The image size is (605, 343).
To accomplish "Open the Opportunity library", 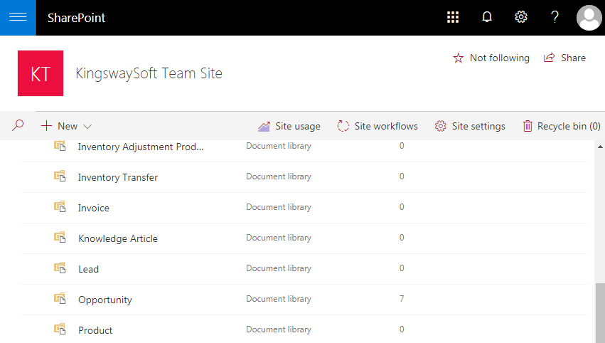I will [x=105, y=300].
